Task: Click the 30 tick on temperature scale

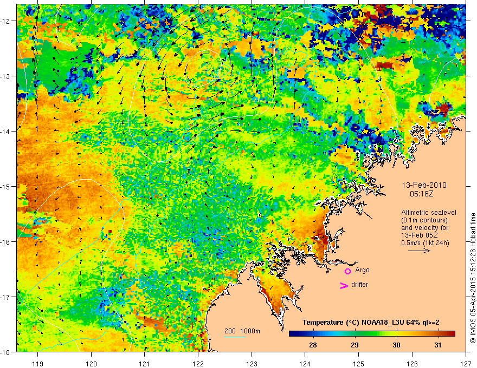Action: (x=396, y=345)
